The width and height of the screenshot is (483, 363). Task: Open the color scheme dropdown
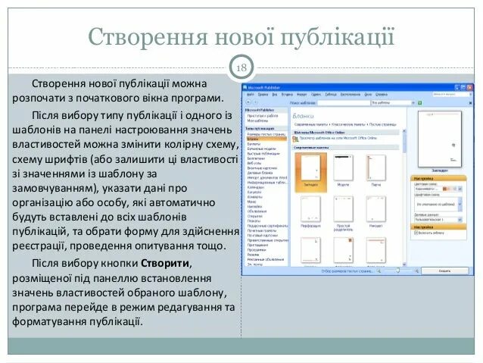(460, 189)
